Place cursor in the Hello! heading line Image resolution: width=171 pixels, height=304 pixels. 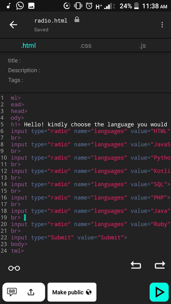(x=96, y=124)
